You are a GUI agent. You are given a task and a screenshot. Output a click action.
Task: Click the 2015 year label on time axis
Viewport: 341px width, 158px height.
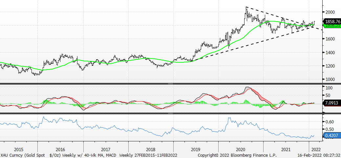pos(19,150)
